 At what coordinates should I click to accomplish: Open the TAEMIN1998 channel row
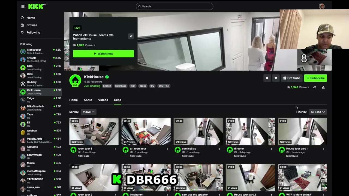[41, 181]
